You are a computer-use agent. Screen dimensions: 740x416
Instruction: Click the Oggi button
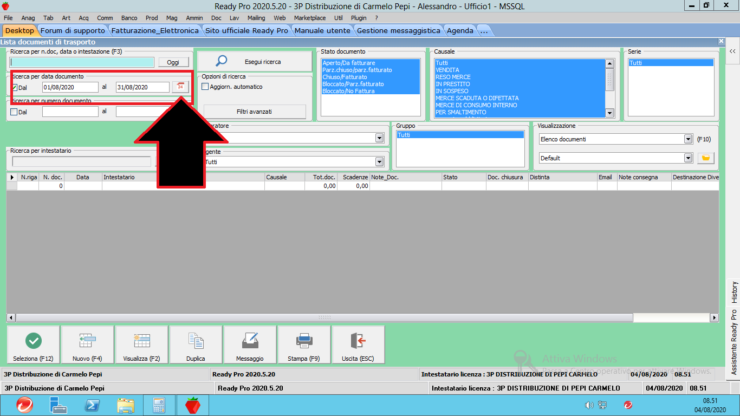tap(173, 62)
